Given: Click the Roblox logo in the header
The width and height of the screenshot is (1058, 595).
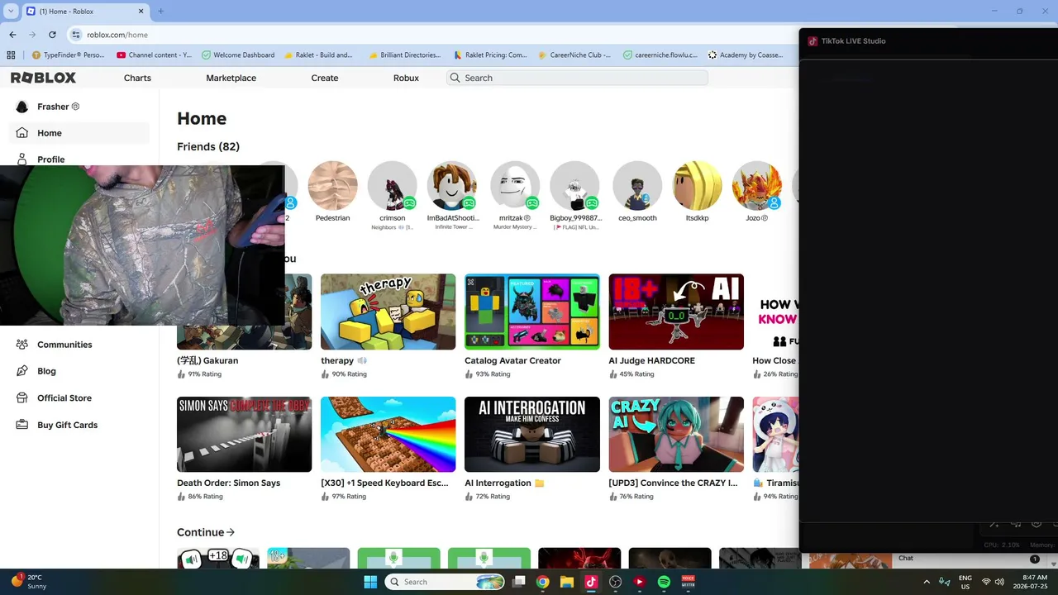Looking at the screenshot, I should point(43,78).
